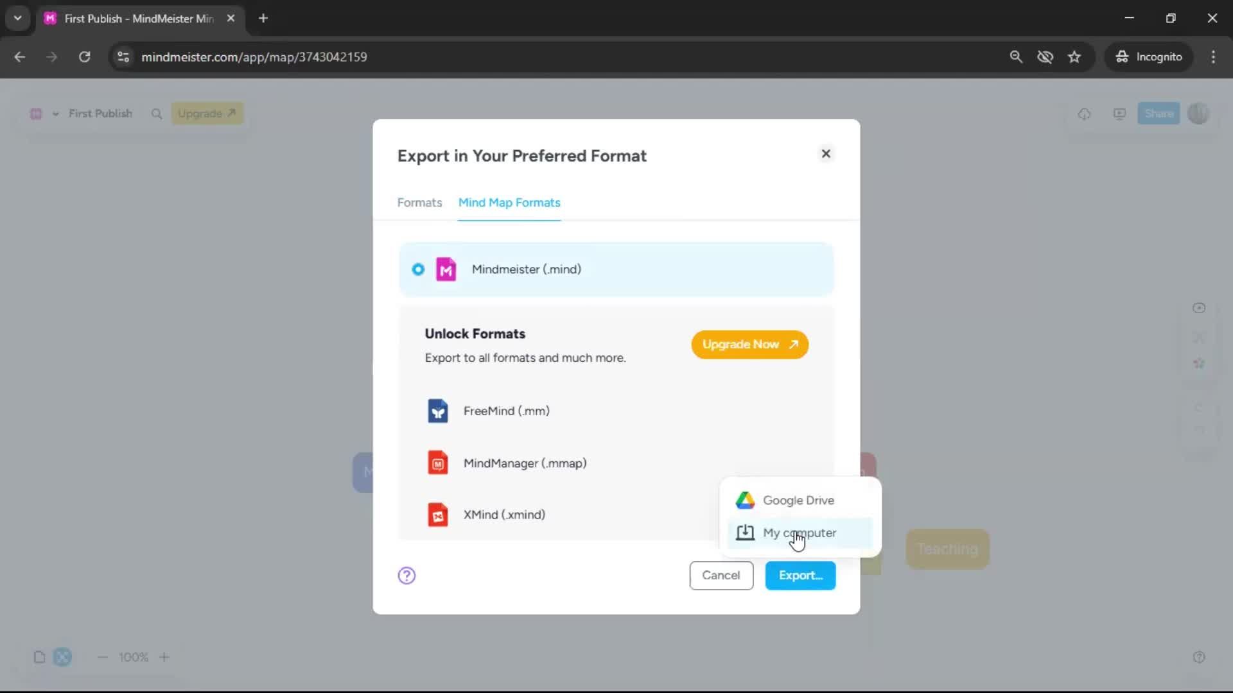Viewport: 1233px width, 693px height.
Task: Click the First Publish map title
Action: (100, 114)
